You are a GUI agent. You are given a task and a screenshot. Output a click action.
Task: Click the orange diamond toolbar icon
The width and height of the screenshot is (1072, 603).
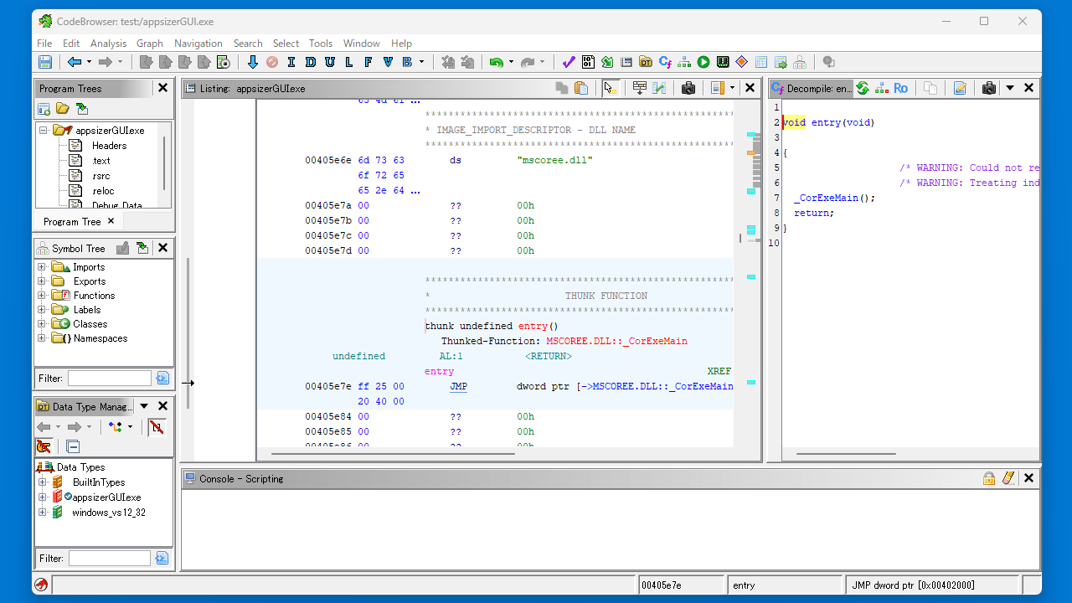point(741,62)
